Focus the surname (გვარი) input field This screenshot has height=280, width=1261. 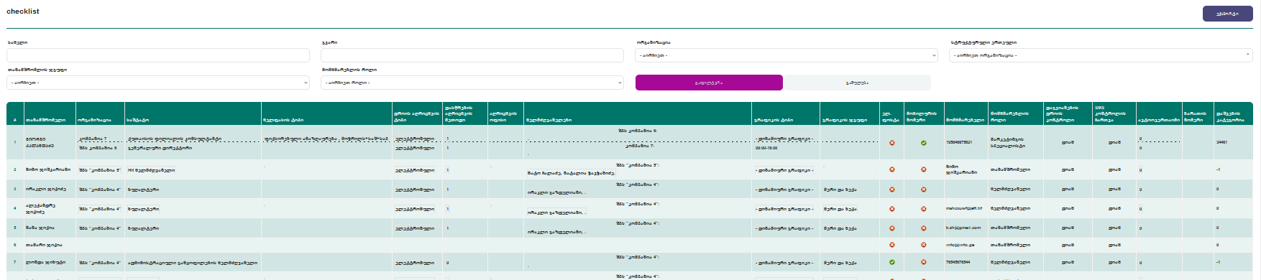472,55
